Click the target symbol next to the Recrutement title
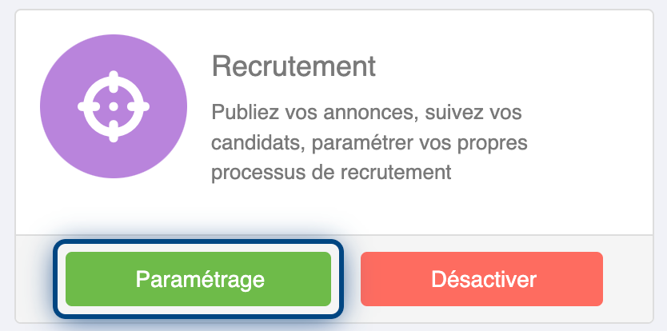 click(113, 106)
